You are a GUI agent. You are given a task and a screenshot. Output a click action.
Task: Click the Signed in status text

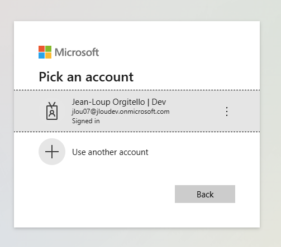tap(86, 121)
